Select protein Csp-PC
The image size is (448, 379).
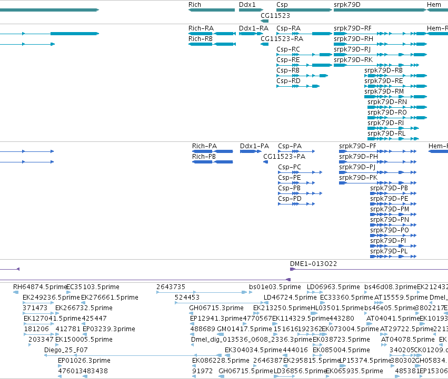(290, 167)
